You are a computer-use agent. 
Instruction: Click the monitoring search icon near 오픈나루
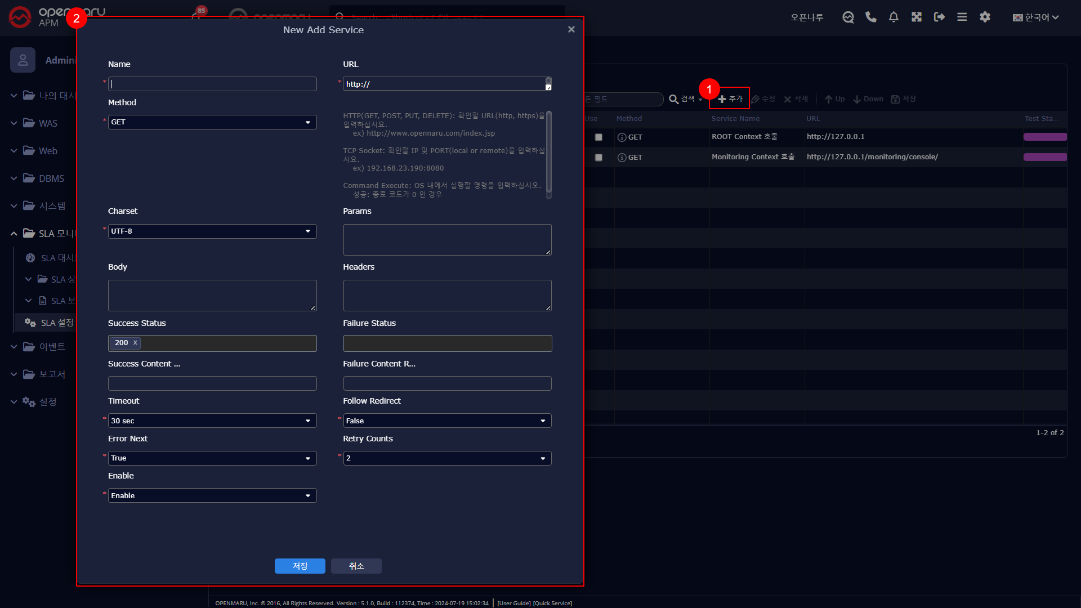[848, 17]
